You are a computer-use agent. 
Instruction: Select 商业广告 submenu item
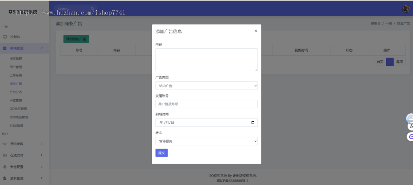16,84
